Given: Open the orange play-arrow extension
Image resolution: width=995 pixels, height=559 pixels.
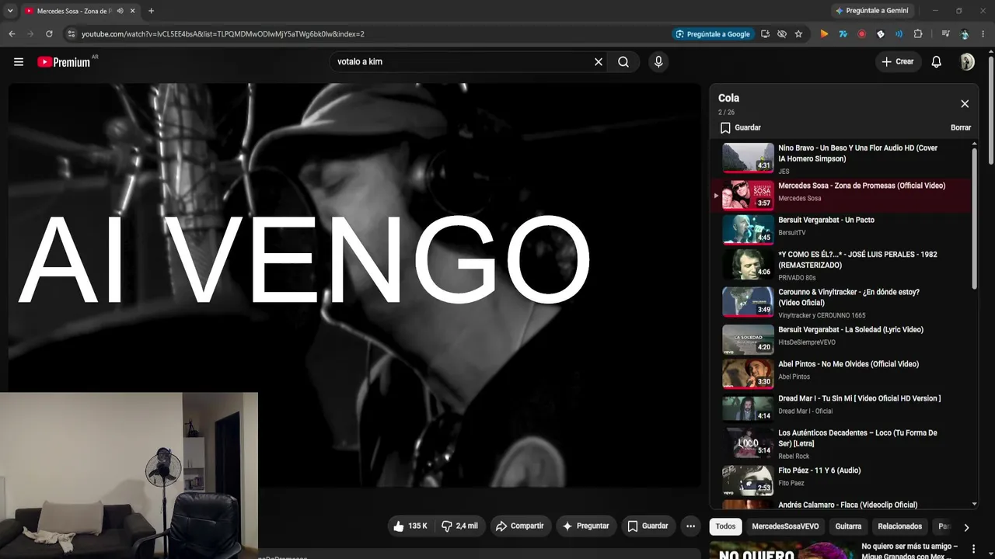Looking at the screenshot, I should tap(824, 34).
